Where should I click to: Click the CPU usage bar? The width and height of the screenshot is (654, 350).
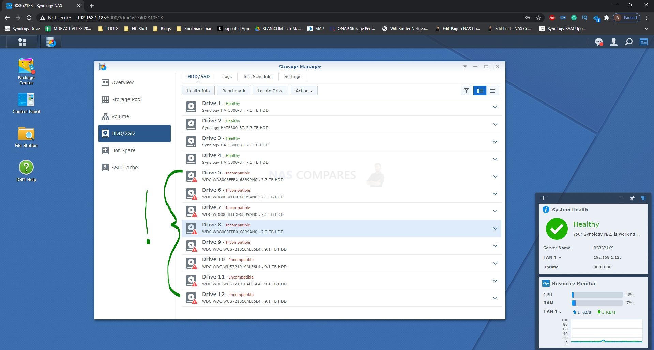pyautogui.click(x=597, y=295)
